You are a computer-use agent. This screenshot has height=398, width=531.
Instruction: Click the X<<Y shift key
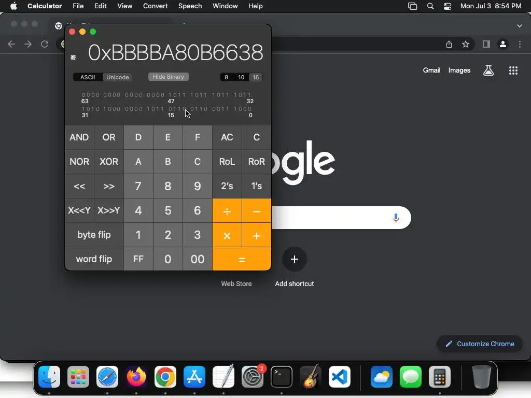(x=79, y=210)
